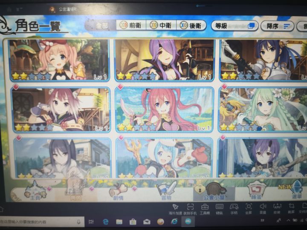
Task: Filter characters by 前衛 position
Action: [x=131, y=26]
